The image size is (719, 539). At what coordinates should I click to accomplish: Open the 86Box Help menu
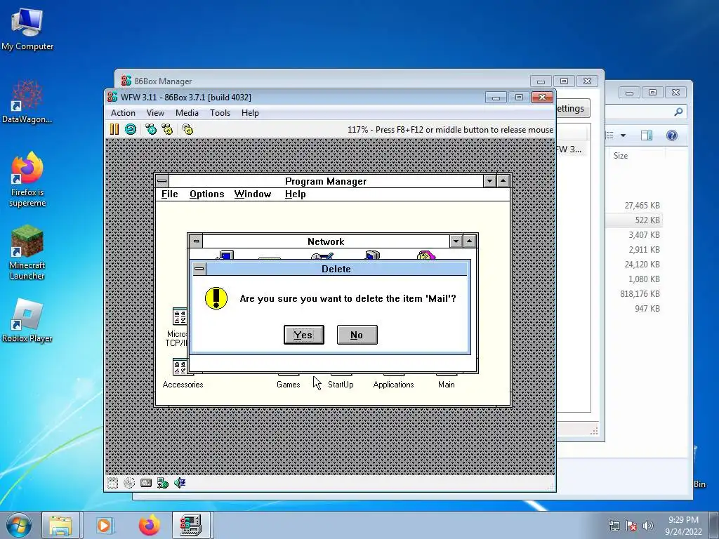pyautogui.click(x=251, y=113)
